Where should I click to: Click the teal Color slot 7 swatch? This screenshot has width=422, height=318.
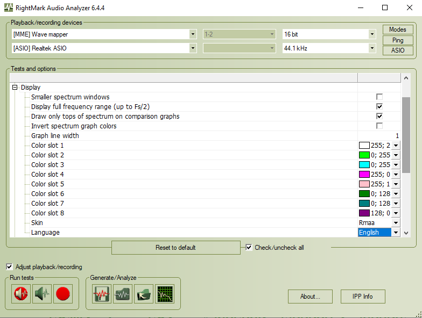point(364,203)
